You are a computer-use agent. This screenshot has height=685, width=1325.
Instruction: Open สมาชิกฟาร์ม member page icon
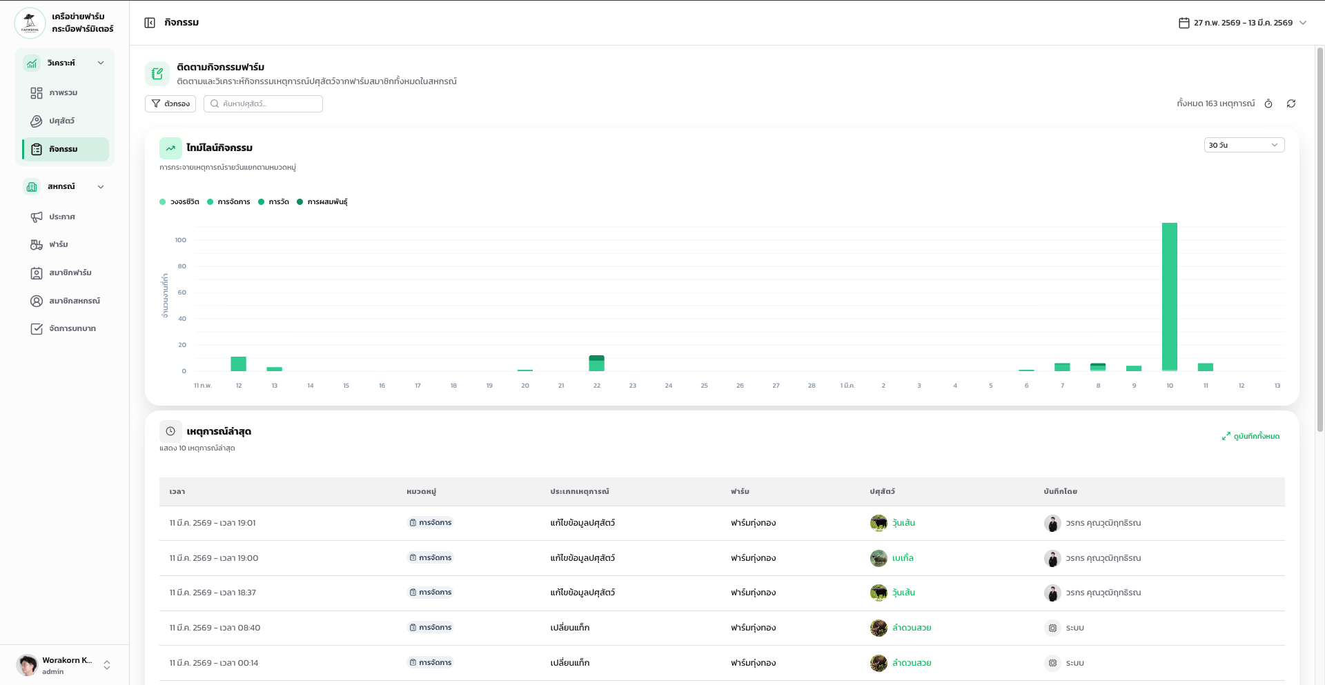(x=37, y=272)
